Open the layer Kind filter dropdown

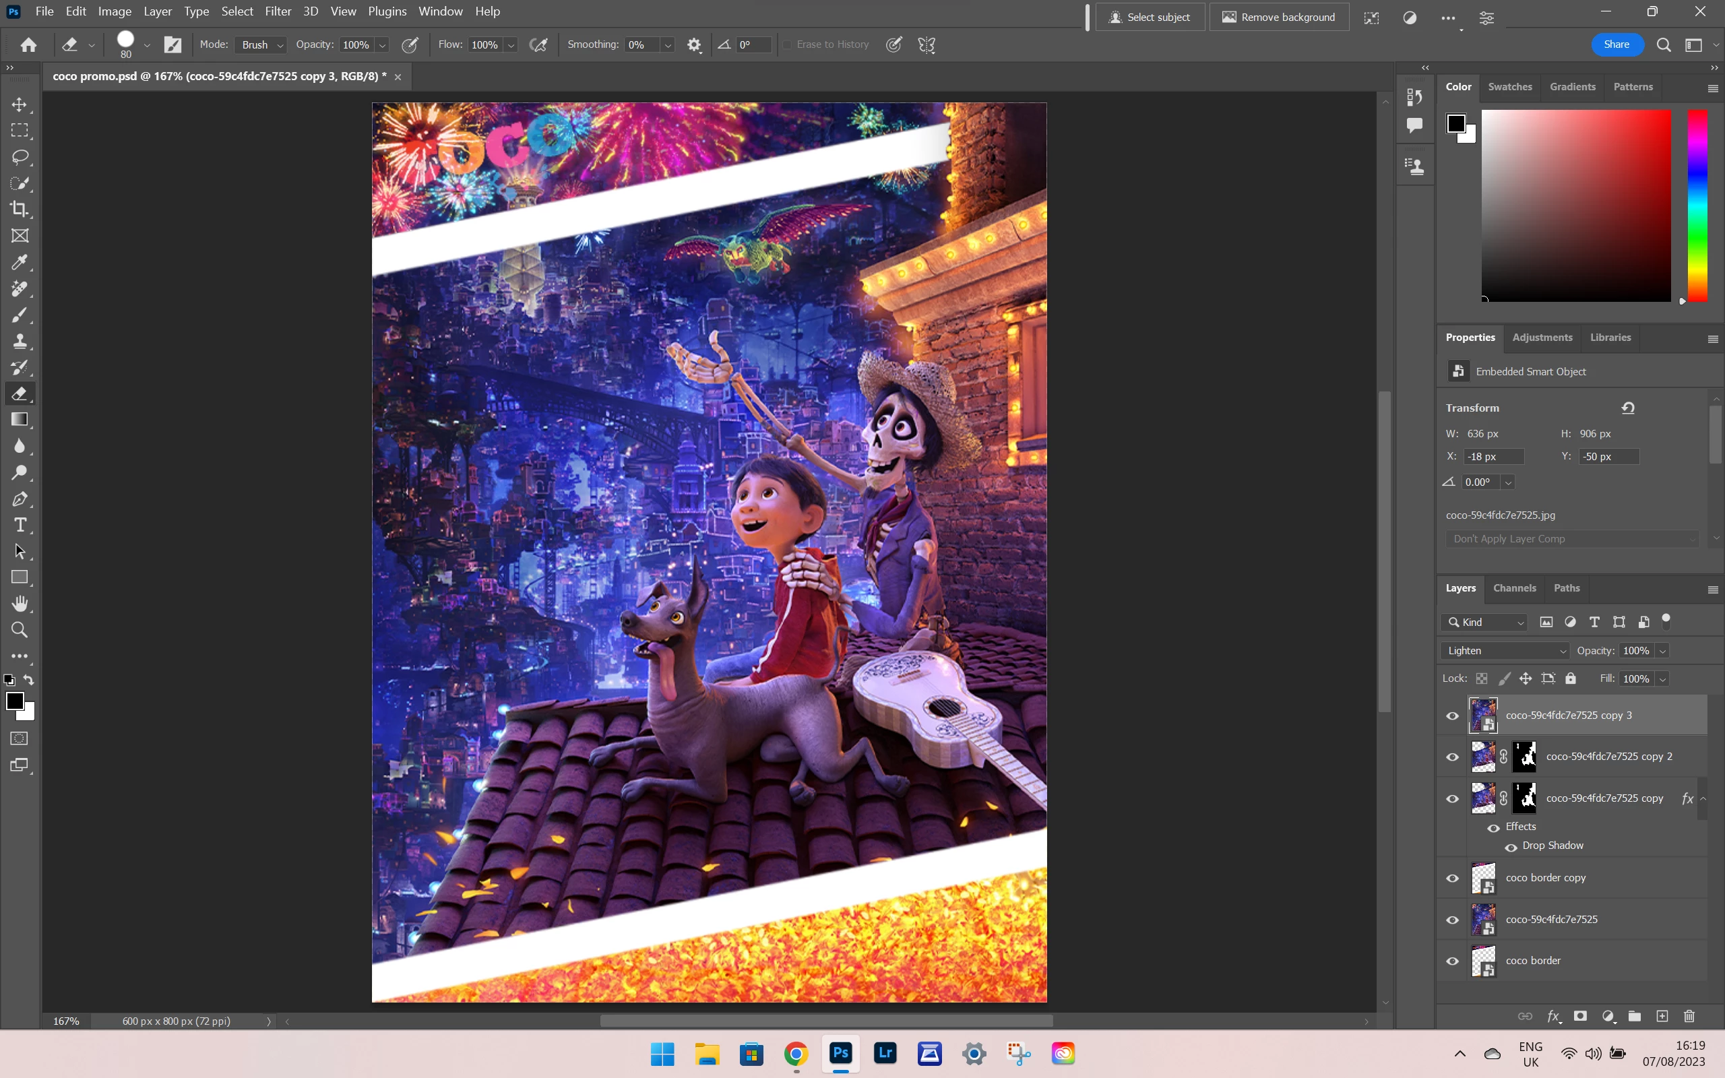point(1485,623)
